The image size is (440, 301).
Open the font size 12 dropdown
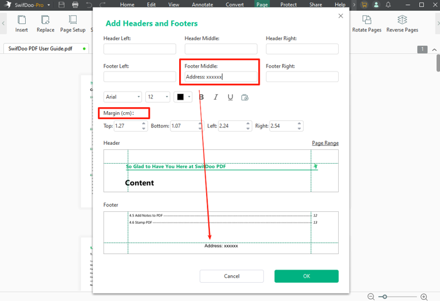click(x=158, y=97)
